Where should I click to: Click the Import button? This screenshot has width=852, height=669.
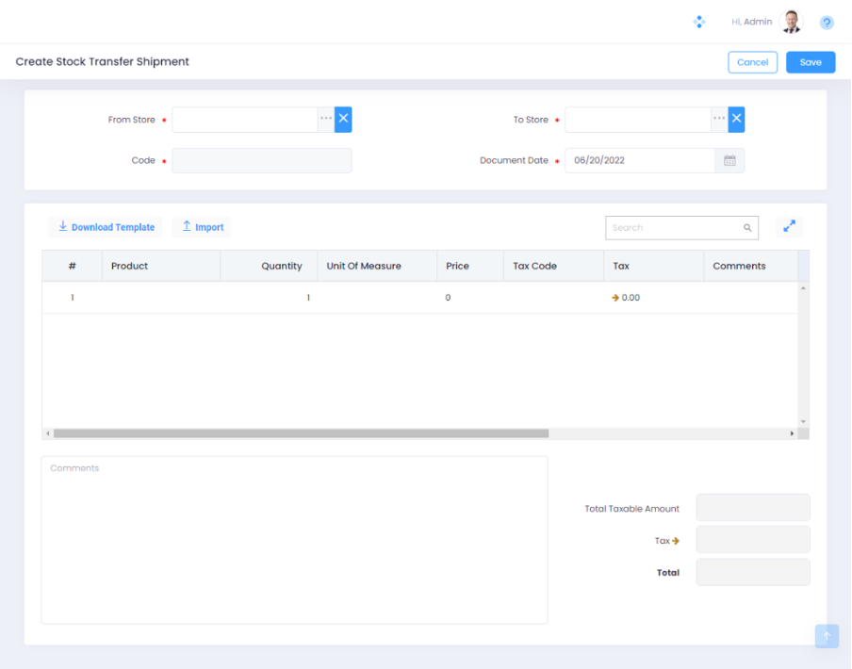[202, 227]
